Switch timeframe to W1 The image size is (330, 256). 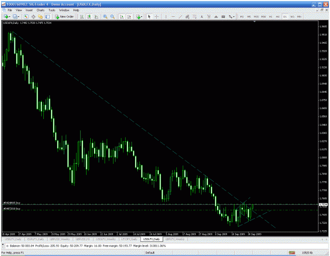coord(292,16)
